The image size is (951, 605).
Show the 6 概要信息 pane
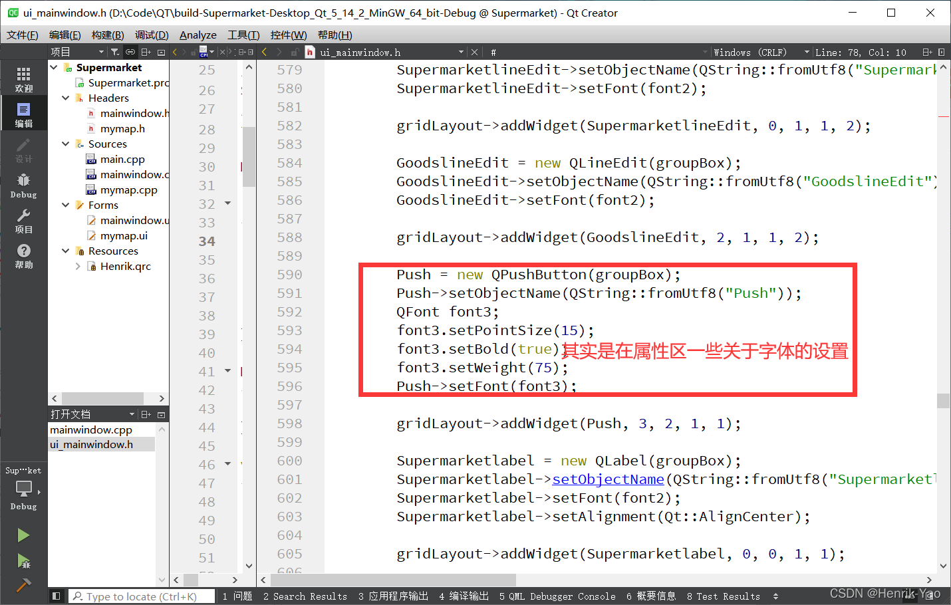click(x=651, y=596)
